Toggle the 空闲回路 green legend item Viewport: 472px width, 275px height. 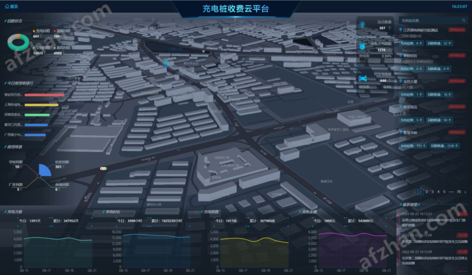42,47
